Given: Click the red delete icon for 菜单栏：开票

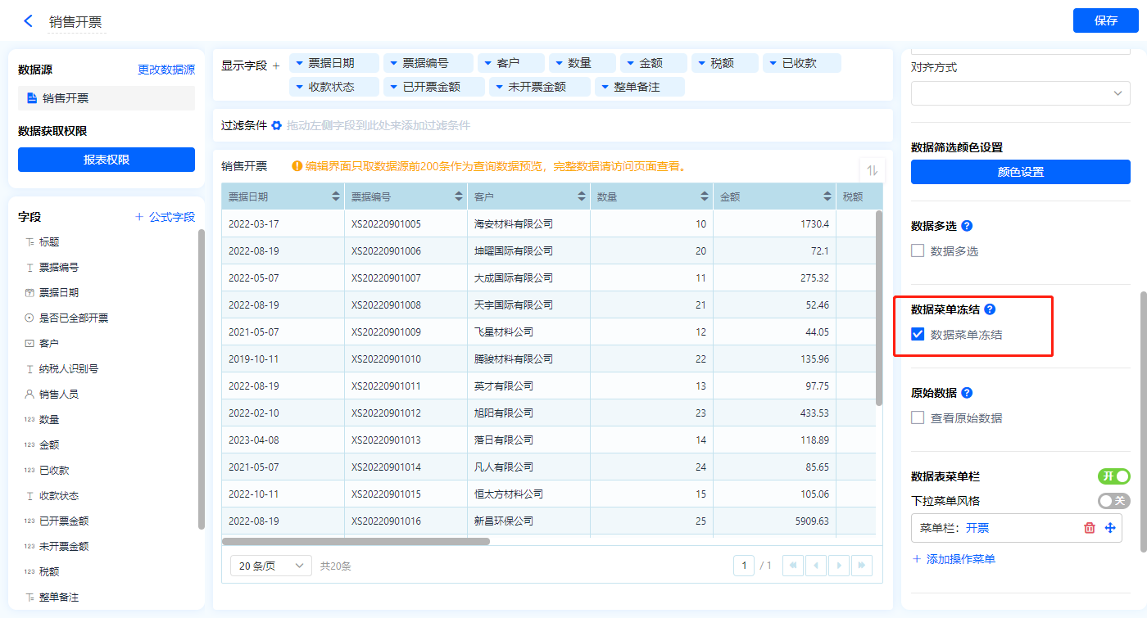Looking at the screenshot, I should 1090,528.
